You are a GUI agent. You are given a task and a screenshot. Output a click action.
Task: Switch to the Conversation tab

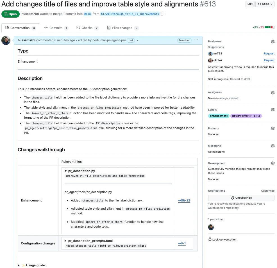pyautogui.click(x=21, y=28)
